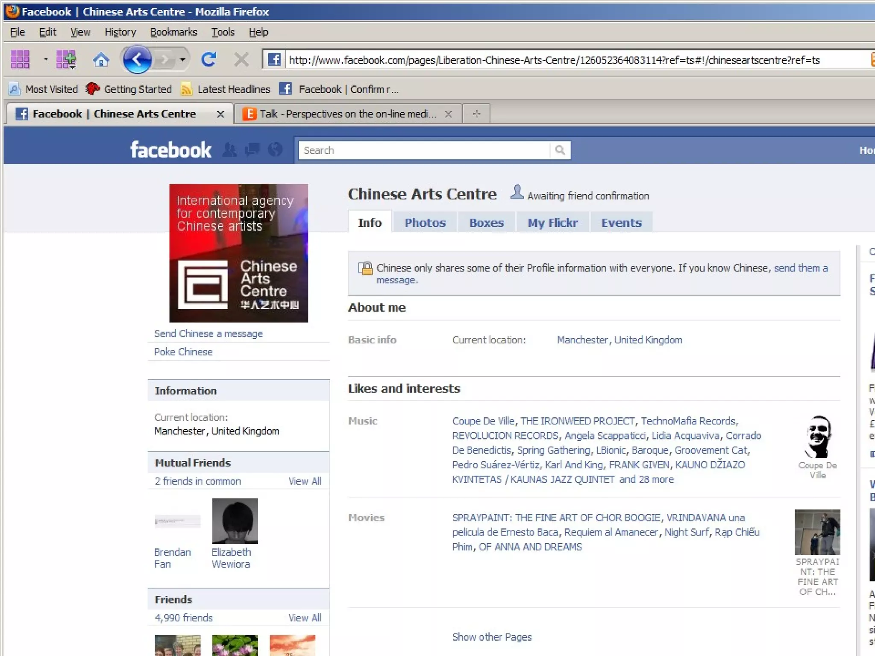Click the Firefox Home icon

coord(101,60)
